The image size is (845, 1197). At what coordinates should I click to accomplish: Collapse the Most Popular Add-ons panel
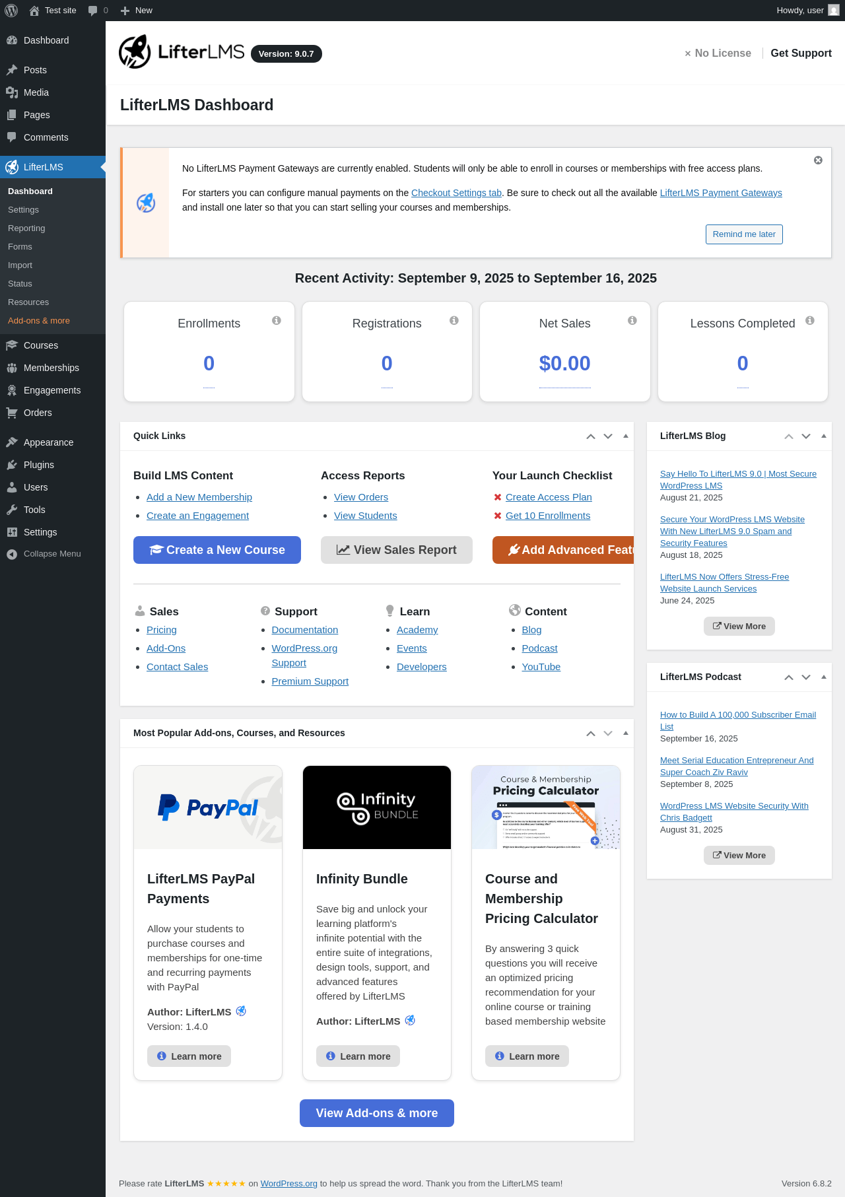pos(626,734)
